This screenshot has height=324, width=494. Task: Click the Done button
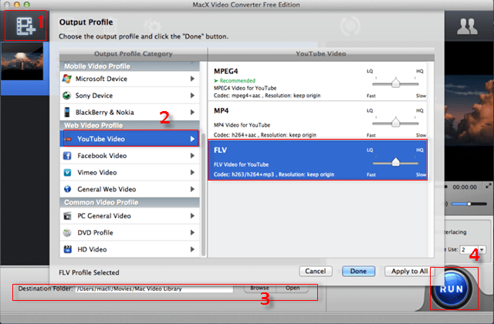point(358,271)
